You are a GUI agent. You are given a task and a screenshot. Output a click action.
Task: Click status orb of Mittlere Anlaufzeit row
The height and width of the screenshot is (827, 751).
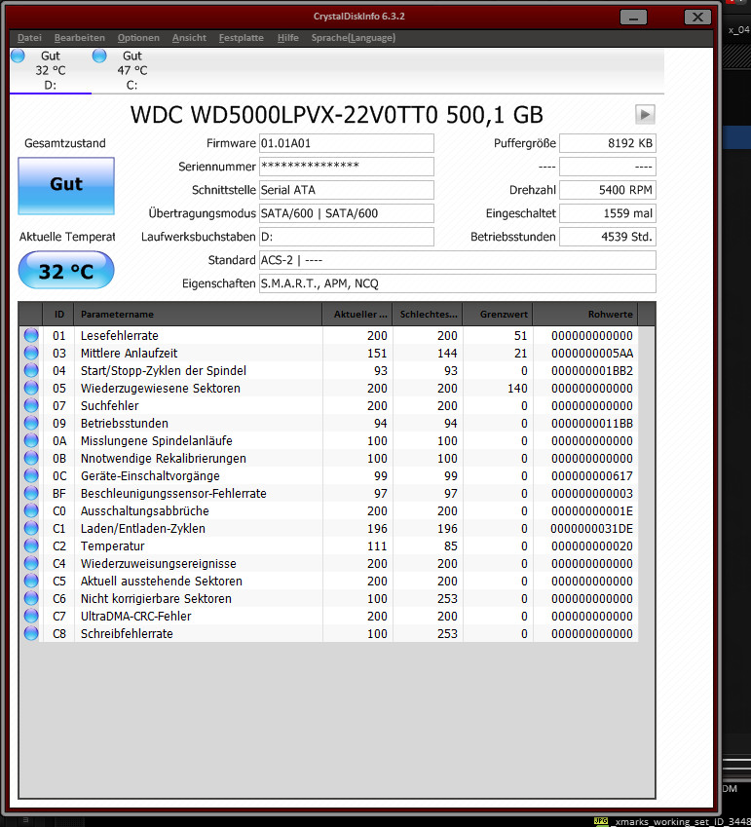(31, 353)
